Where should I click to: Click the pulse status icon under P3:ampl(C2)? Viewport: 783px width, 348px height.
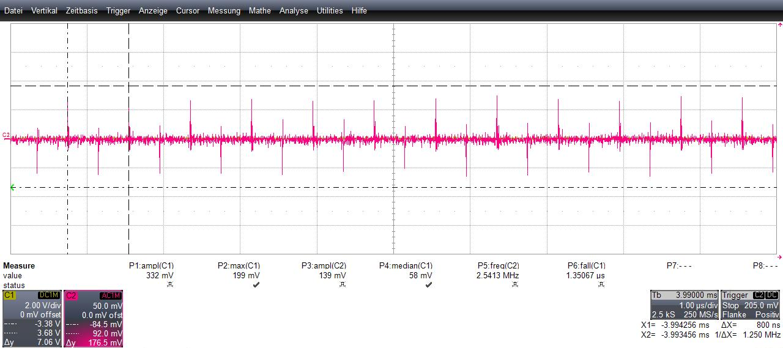click(x=342, y=285)
